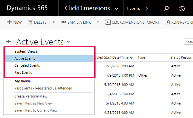Sort by Scheduled Start Date/Time column header

pos(112,57)
